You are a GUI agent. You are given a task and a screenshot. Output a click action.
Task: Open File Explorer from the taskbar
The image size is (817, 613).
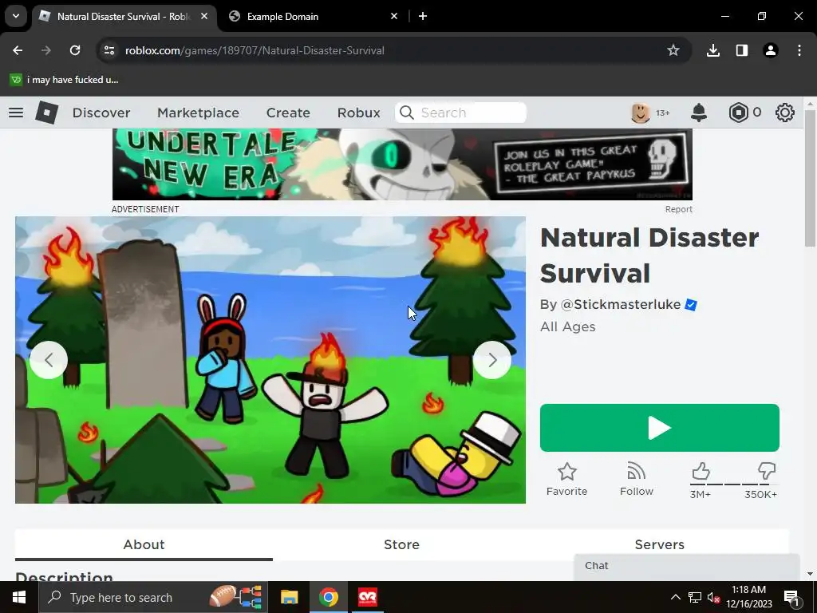pos(289,597)
